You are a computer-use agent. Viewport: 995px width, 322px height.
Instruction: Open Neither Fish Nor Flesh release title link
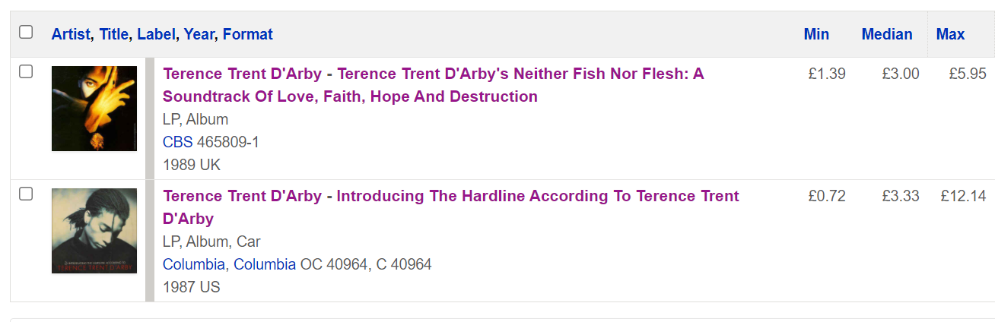coord(520,74)
